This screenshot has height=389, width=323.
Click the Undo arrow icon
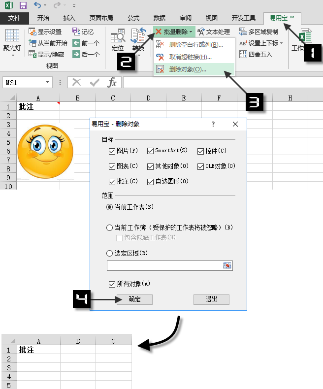(x=37, y=5)
